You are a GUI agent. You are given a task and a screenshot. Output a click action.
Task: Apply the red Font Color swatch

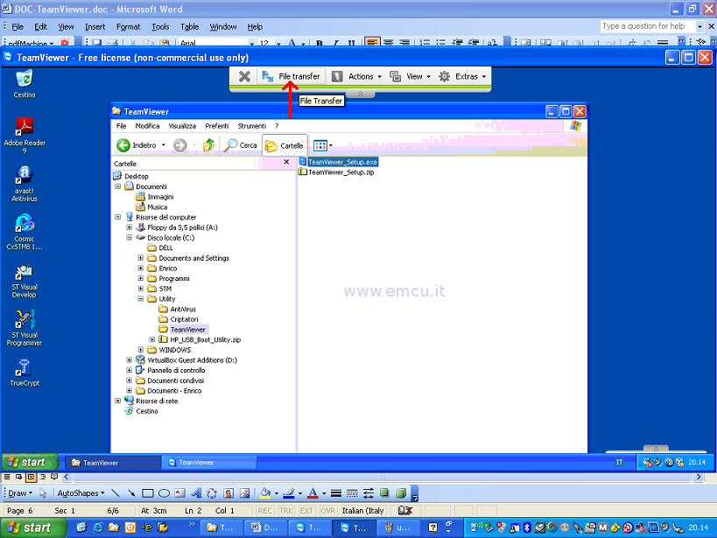pos(313,493)
